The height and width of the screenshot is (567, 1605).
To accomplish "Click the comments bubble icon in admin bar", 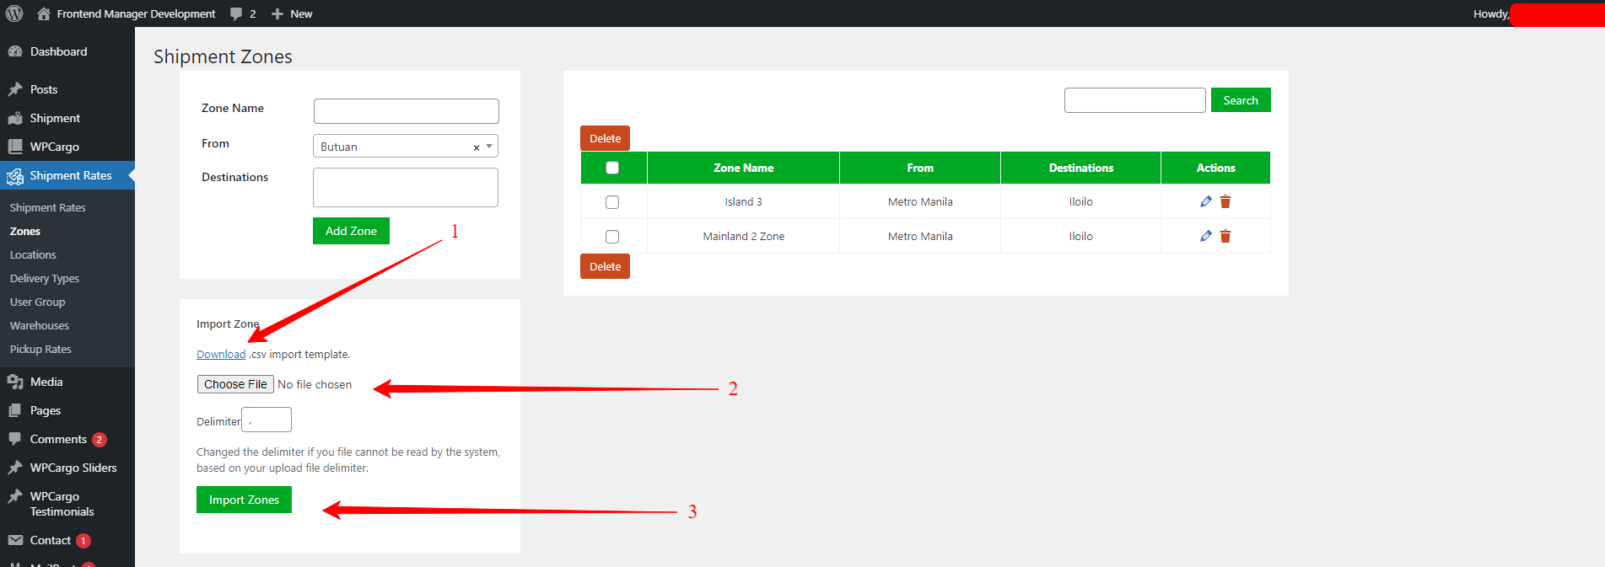I will tap(236, 13).
